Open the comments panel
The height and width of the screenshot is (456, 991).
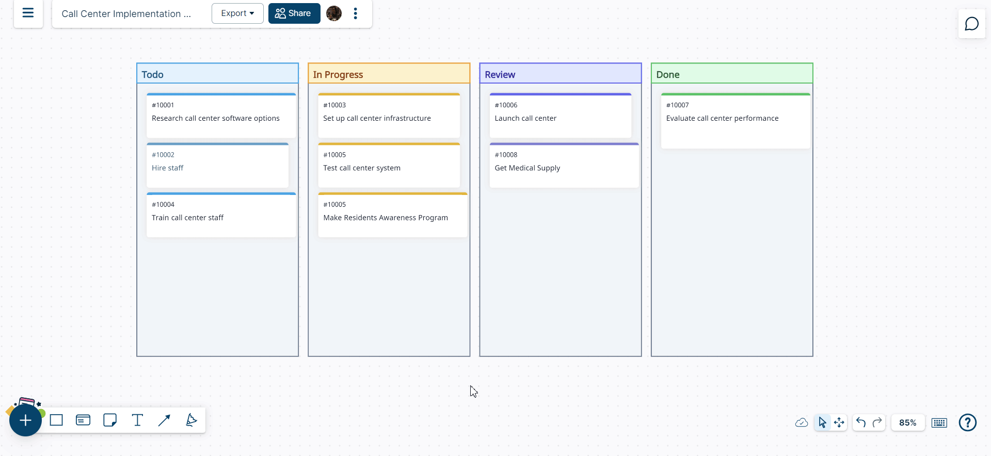(971, 24)
